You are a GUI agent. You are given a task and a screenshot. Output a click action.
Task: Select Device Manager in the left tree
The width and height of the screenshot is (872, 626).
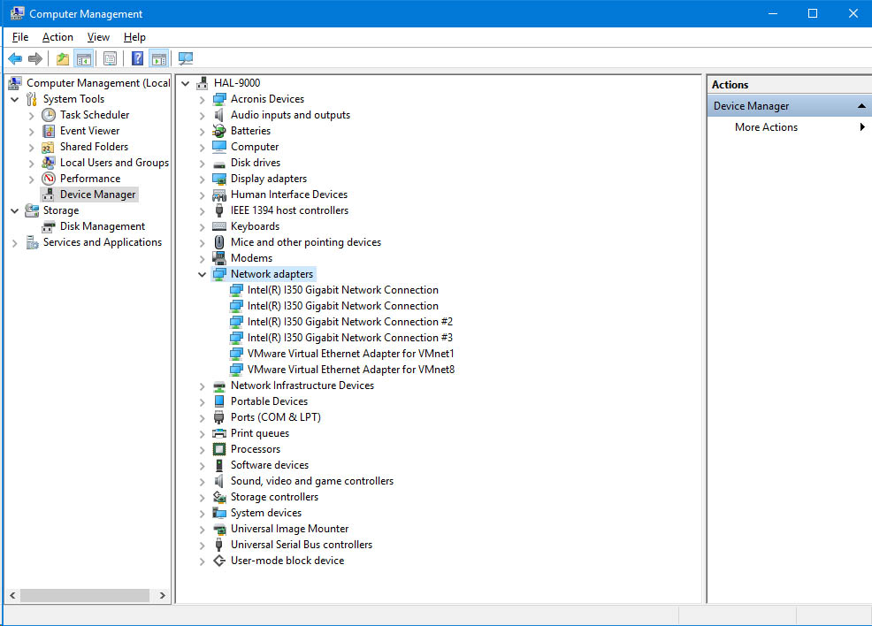[98, 195]
